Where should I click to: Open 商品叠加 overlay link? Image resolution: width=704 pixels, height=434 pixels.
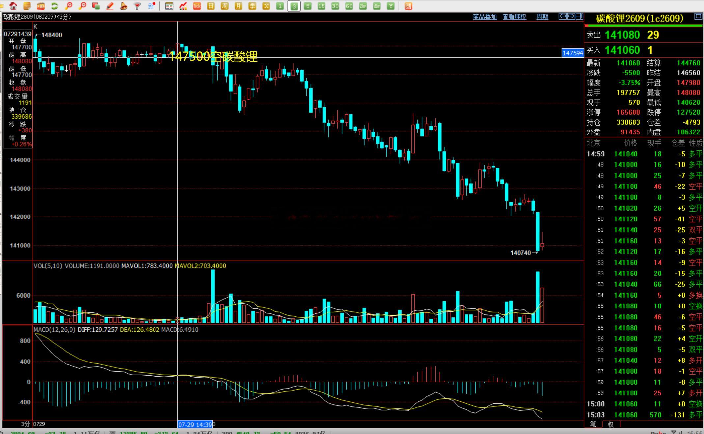(485, 17)
